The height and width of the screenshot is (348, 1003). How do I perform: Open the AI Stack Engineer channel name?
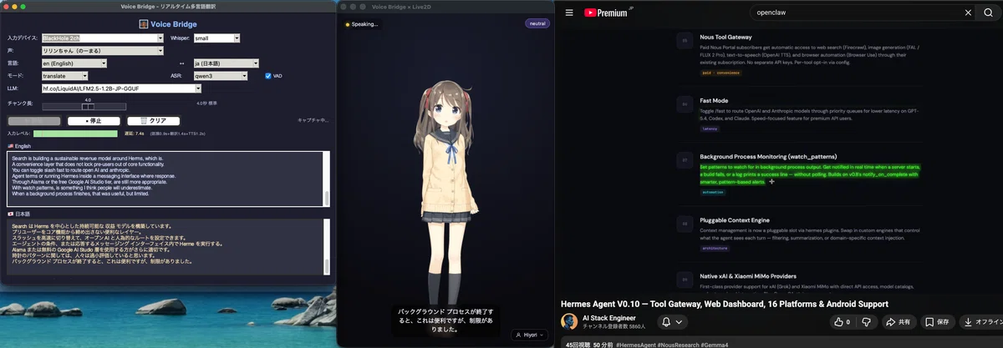(x=608, y=318)
